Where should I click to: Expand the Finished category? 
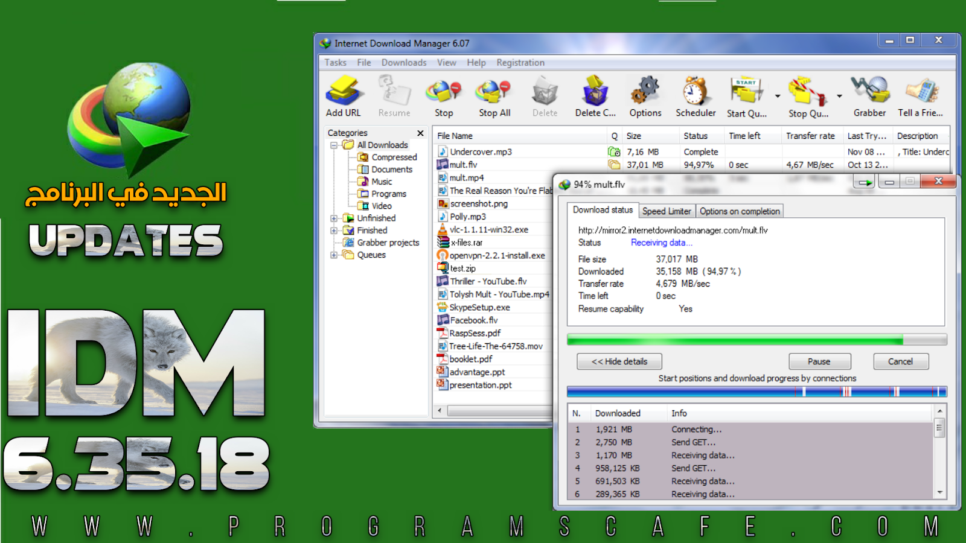pos(334,230)
